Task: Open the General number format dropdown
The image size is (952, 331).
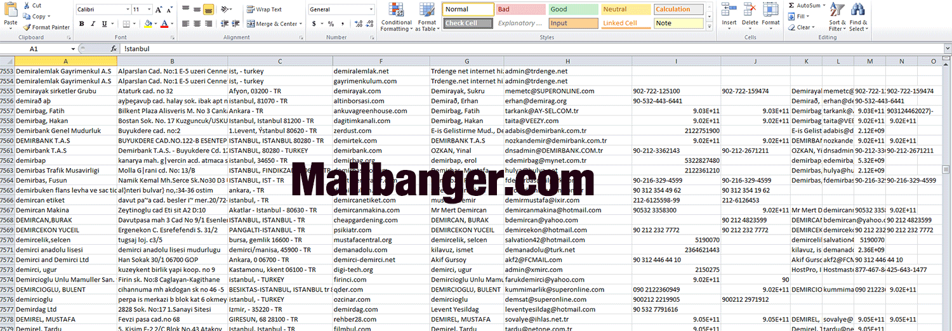Action: coord(371,10)
